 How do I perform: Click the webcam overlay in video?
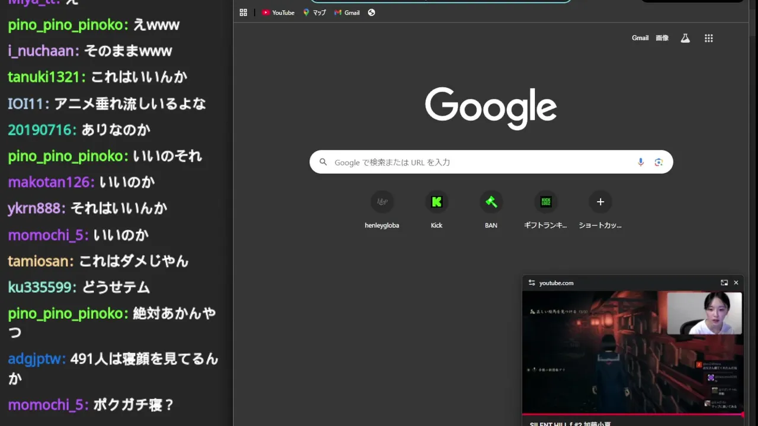(x=705, y=313)
